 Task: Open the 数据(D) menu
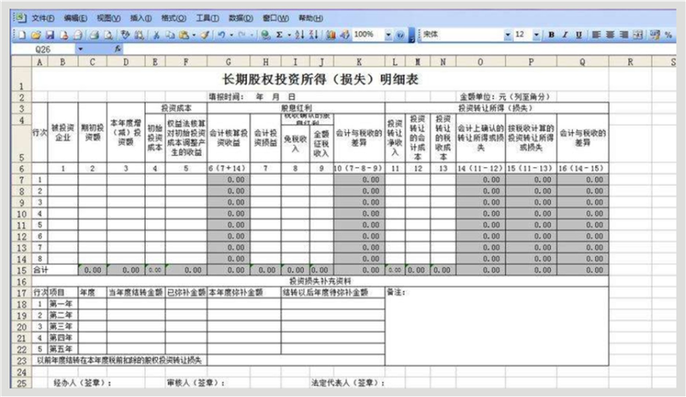[241, 18]
